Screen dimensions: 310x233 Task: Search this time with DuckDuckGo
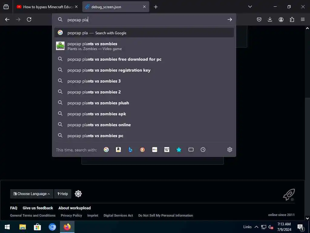pos(142,150)
